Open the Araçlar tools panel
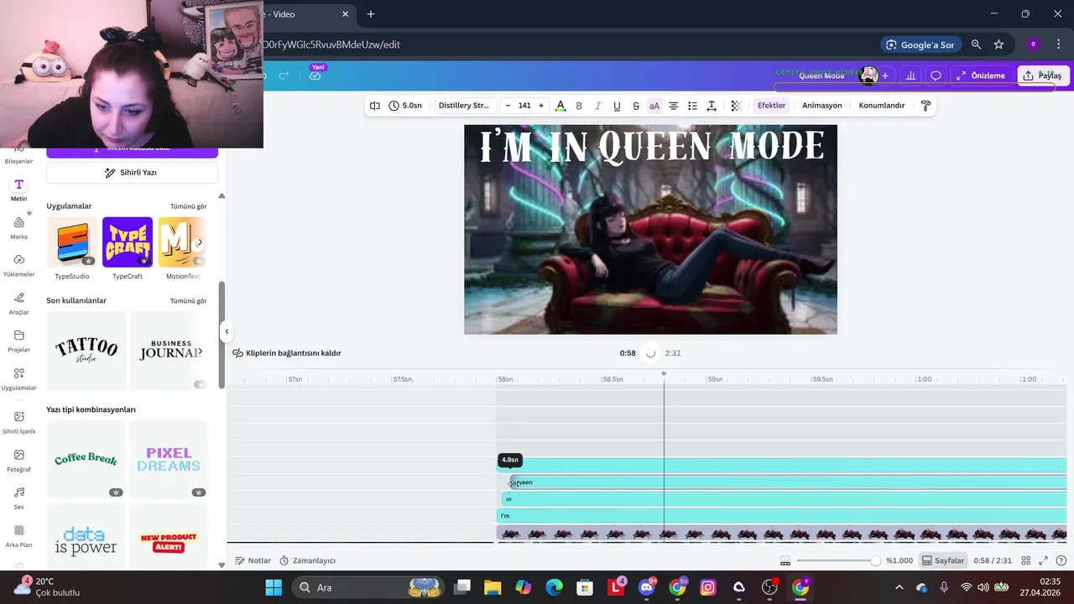This screenshot has width=1074, height=604. point(18,304)
